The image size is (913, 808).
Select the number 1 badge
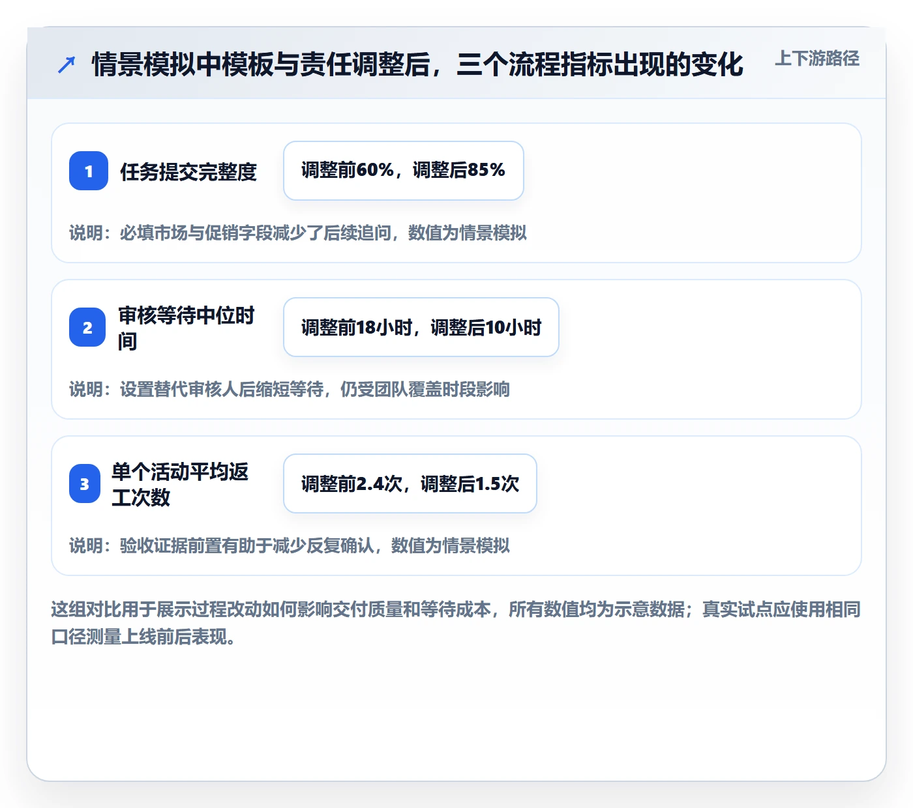click(89, 171)
